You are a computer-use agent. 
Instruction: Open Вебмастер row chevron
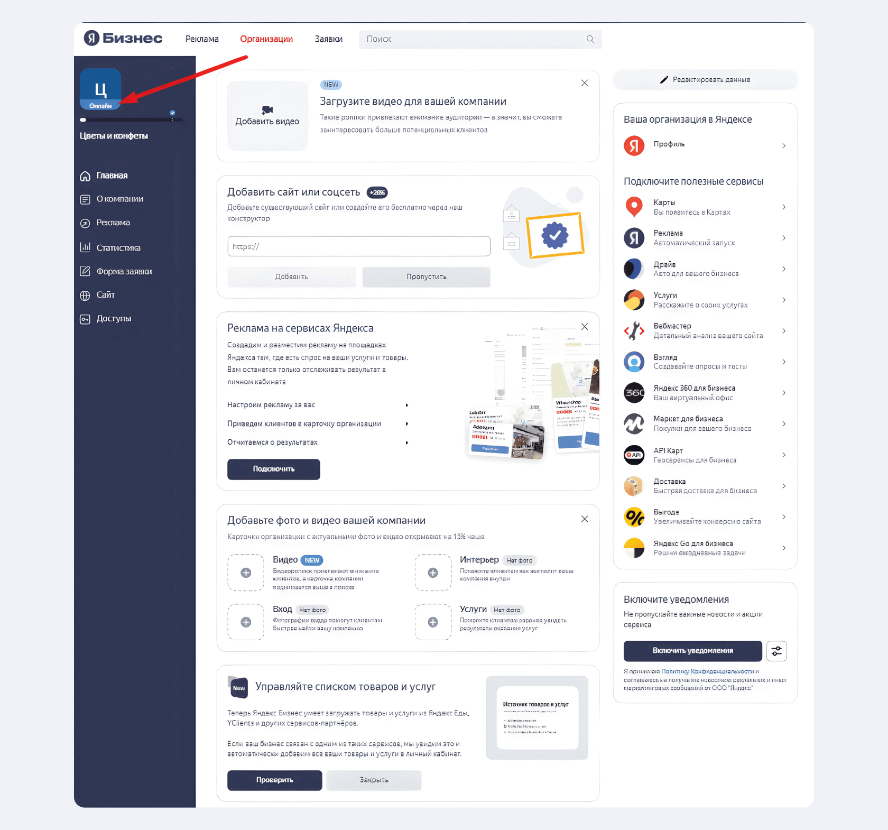pos(784,331)
